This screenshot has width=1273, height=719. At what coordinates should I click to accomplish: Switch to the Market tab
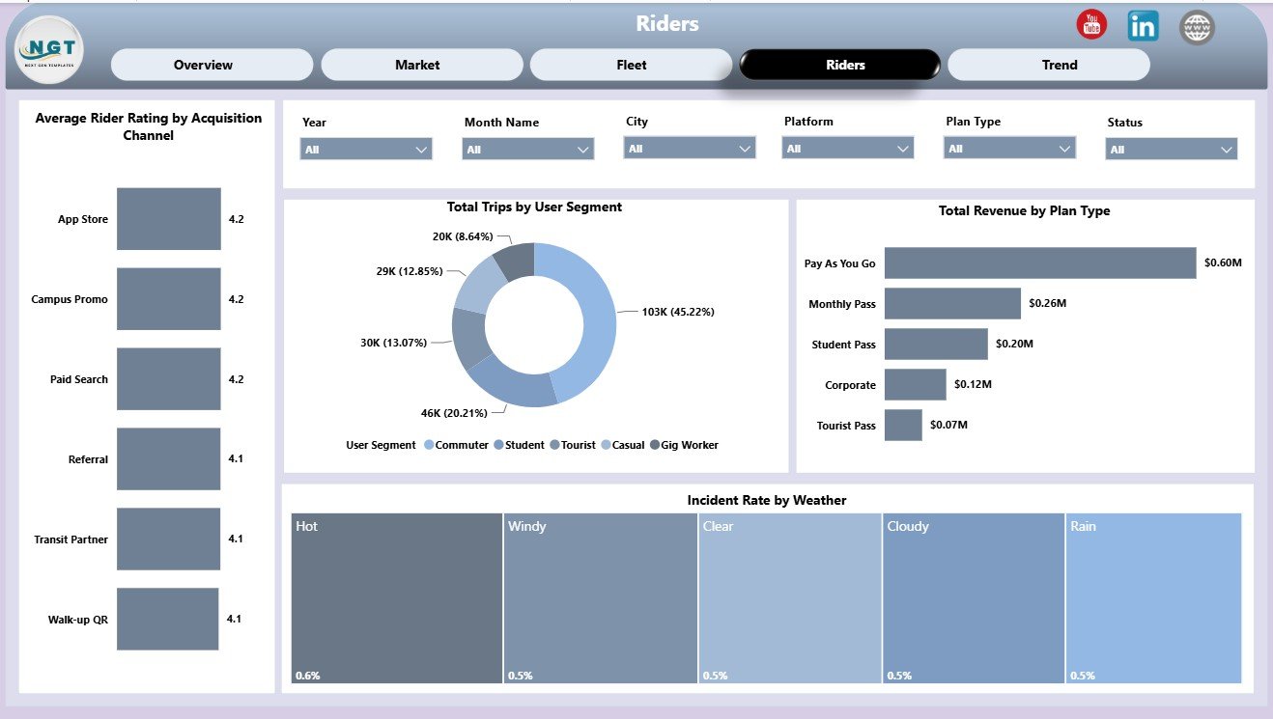tap(422, 65)
